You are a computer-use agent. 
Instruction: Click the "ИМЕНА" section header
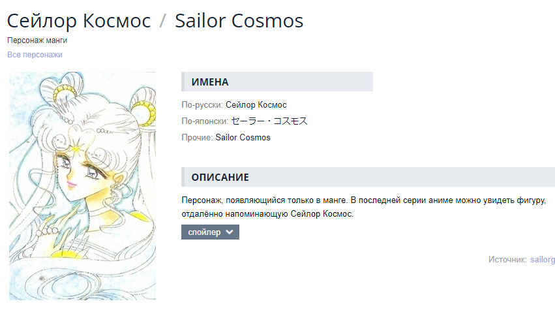pos(210,82)
